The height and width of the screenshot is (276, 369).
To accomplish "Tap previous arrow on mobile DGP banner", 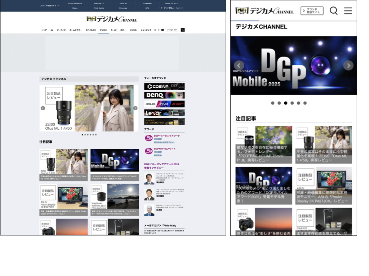I will (x=239, y=65).
